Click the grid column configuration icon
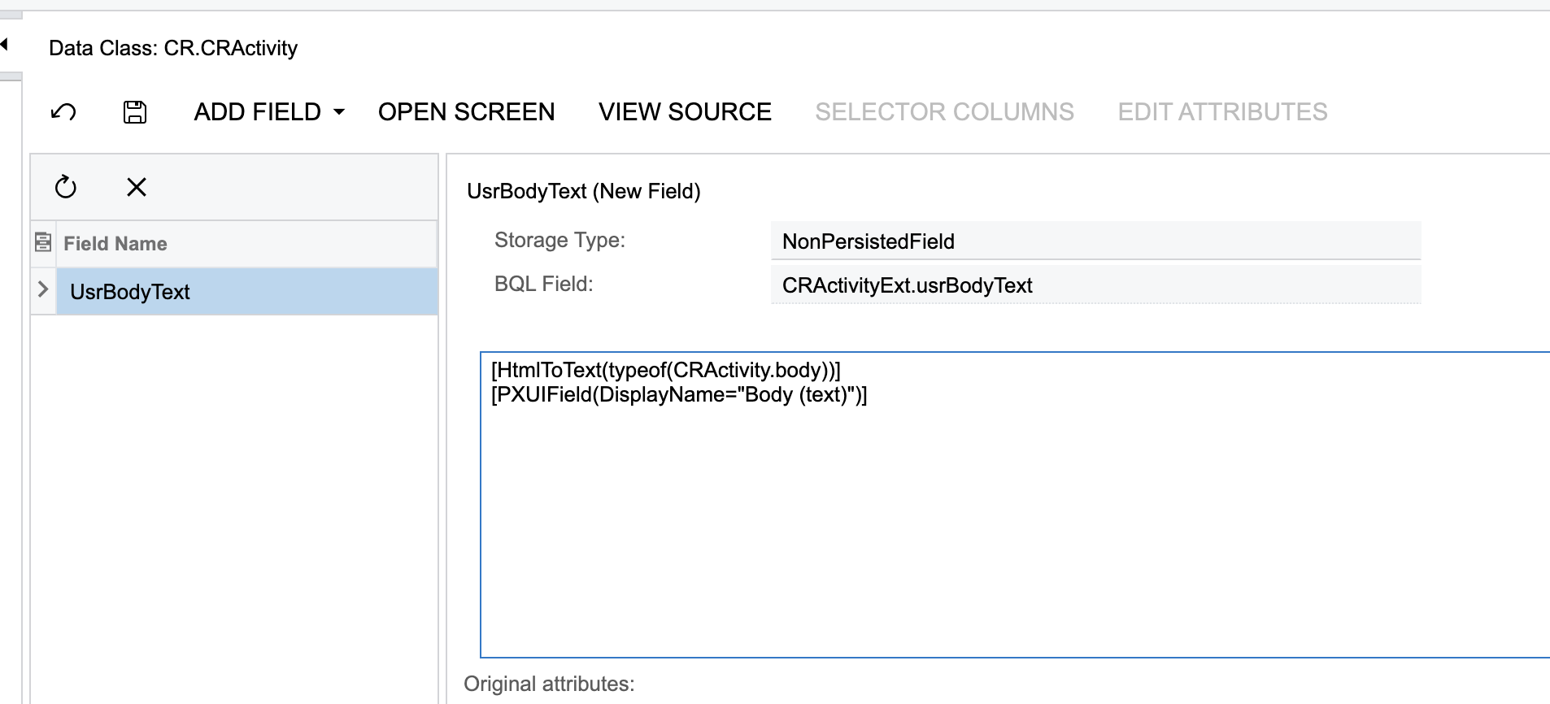The image size is (1550, 704). tap(43, 242)
